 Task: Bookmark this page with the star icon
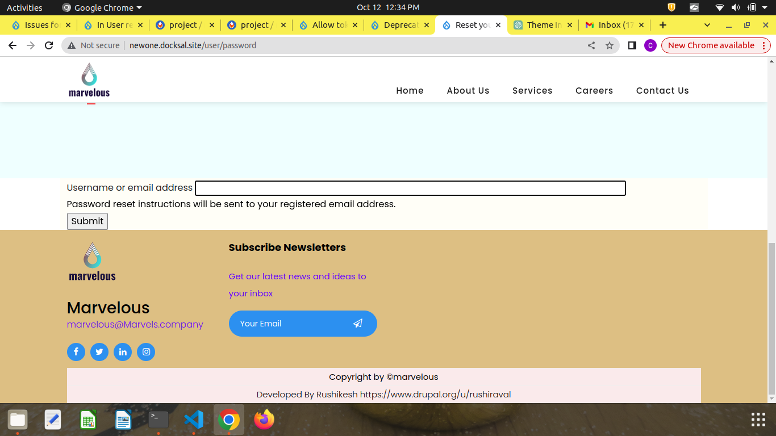click(610, 45)
